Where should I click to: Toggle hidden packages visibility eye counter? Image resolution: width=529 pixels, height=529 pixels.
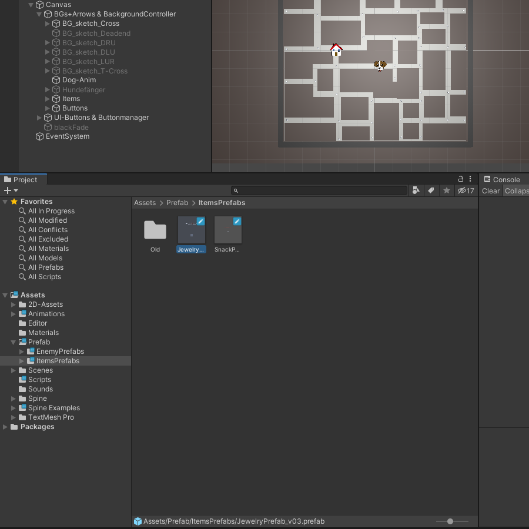466,190
